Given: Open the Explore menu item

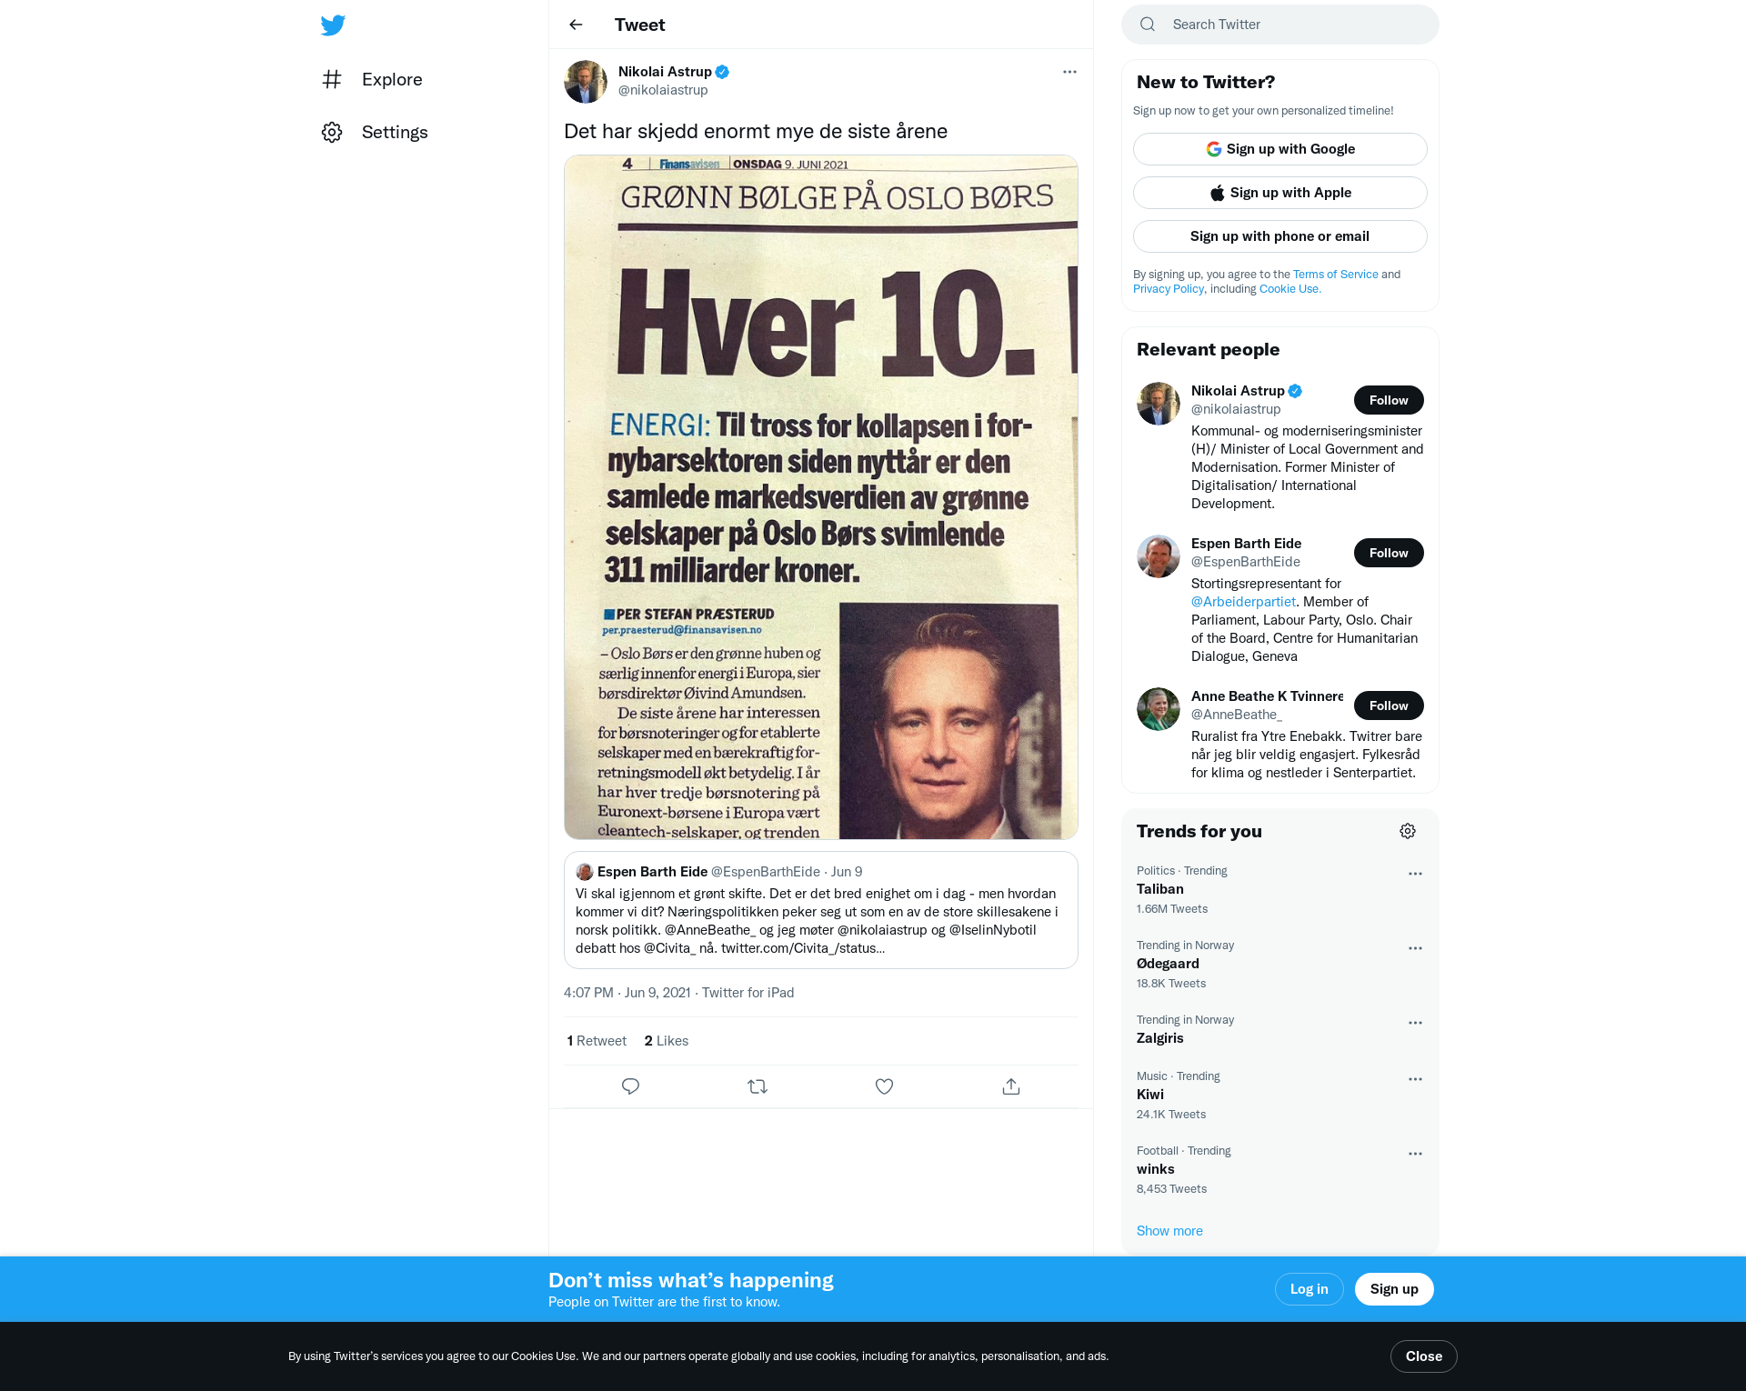Looking at the screenshot, I should coord(372,79).
